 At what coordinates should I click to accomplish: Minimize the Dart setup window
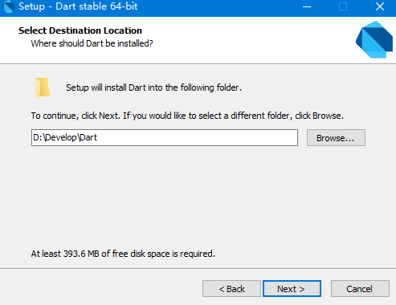coord(307,6)
